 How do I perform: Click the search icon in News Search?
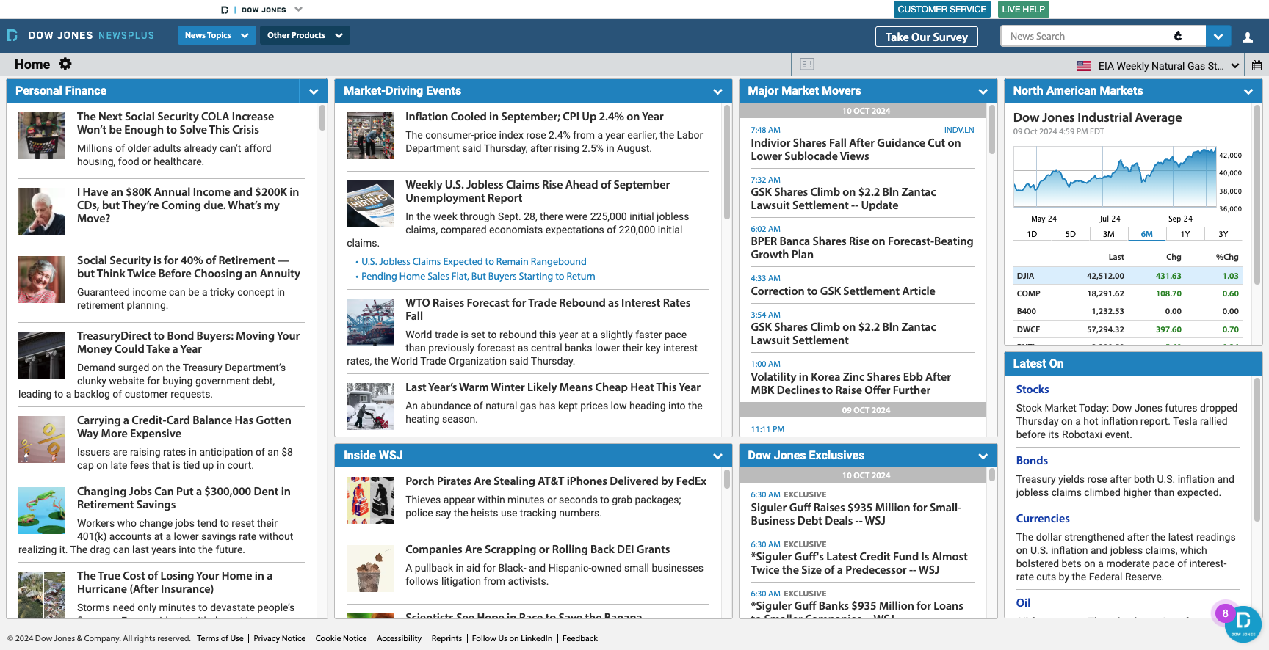tap(1178, 36)
